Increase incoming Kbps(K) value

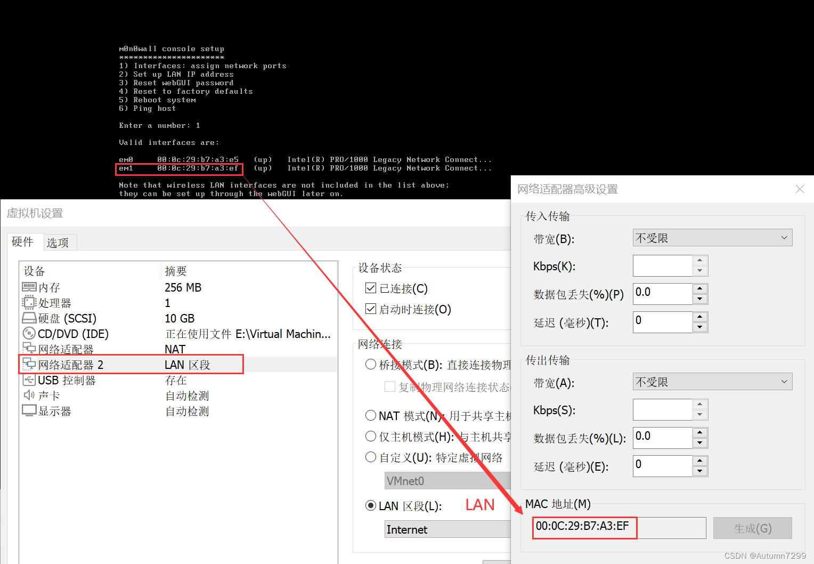pos(700,261)
